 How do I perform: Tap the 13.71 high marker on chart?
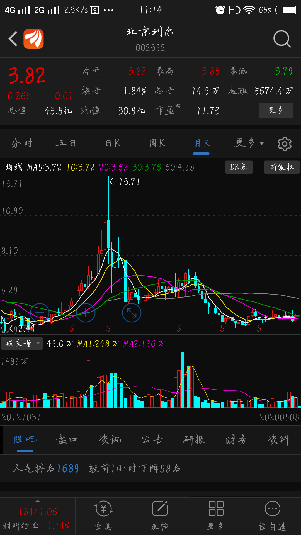(124, 182)
